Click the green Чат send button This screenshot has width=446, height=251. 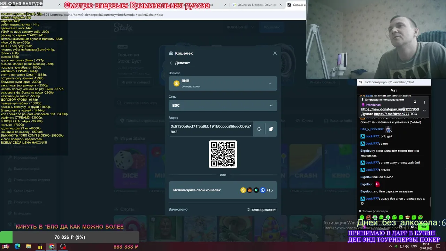pos(423,227)
